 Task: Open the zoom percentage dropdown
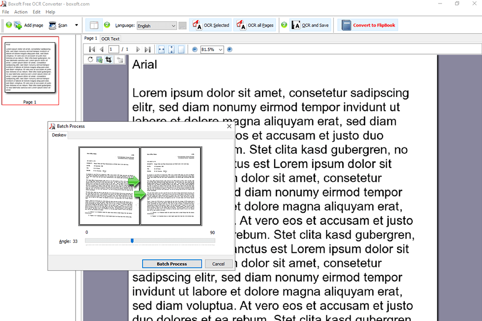click(x=211, y=49)
